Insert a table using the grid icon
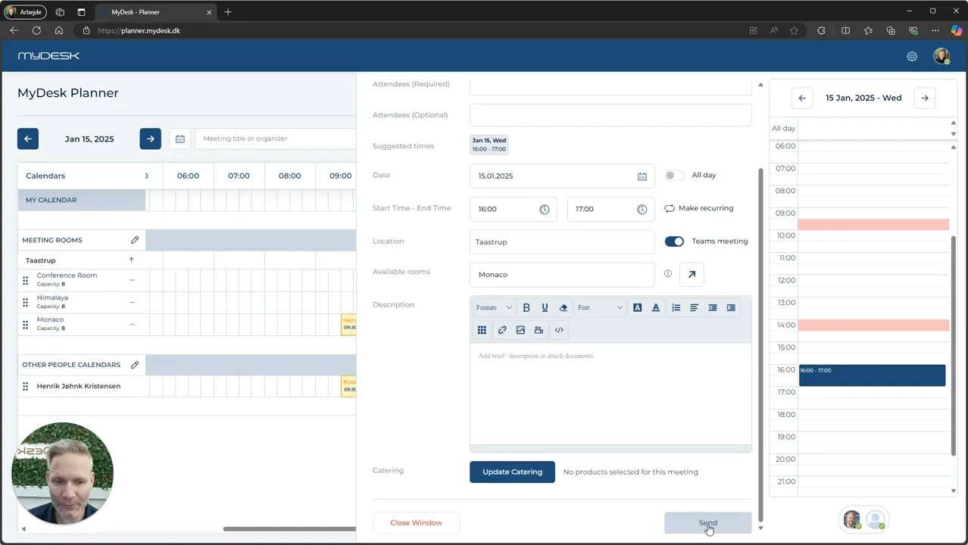The image size is (968, 545). click(482, 330)
